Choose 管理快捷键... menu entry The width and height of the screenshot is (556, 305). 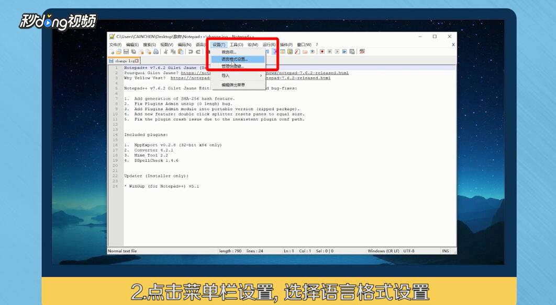238,66
